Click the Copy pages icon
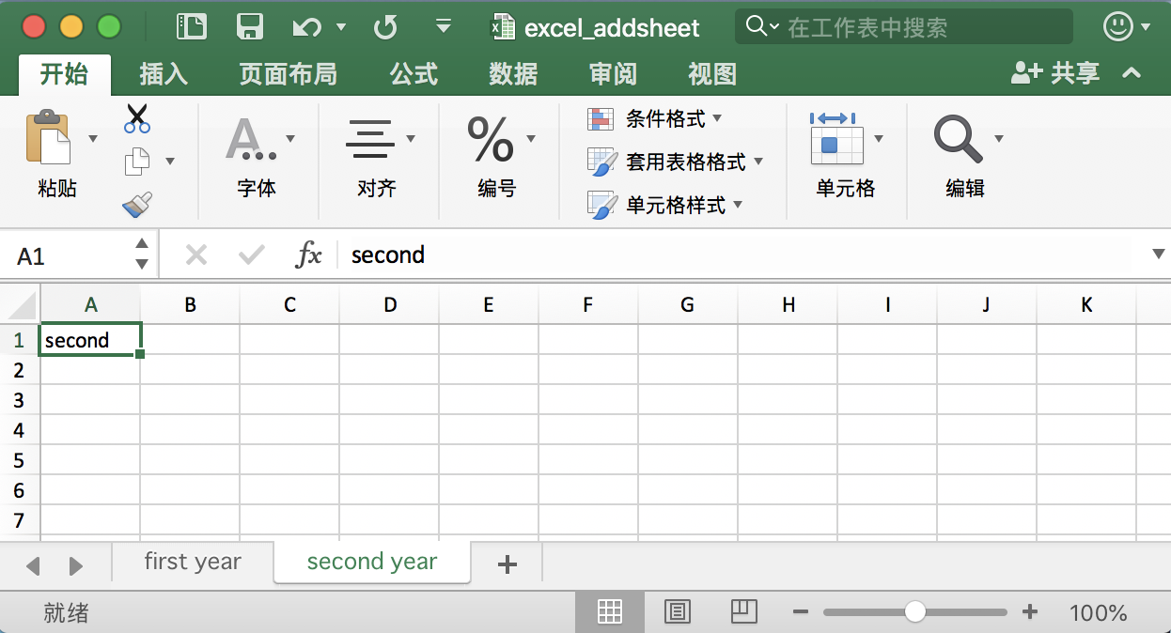 coord(137,162)
